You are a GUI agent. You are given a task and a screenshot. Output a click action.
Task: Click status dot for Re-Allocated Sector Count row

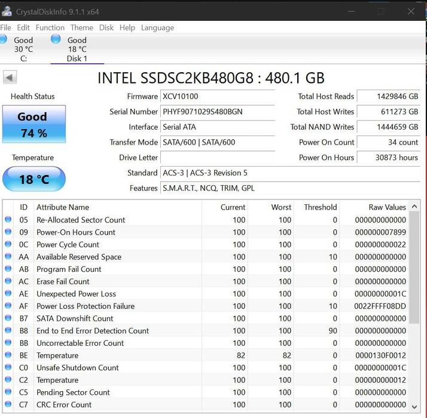[x=8, y=219]
